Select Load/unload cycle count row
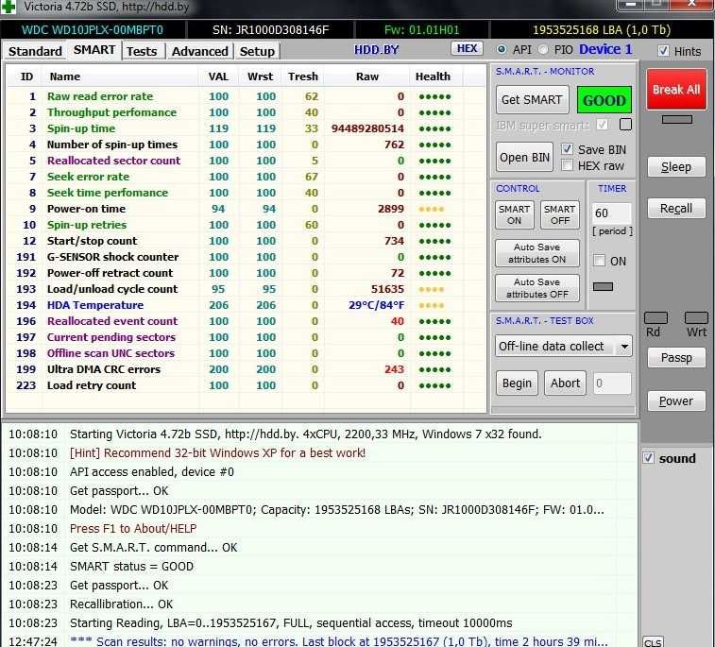Image resolution: width=715 pixels, height=647 pixels. (247, 289)
